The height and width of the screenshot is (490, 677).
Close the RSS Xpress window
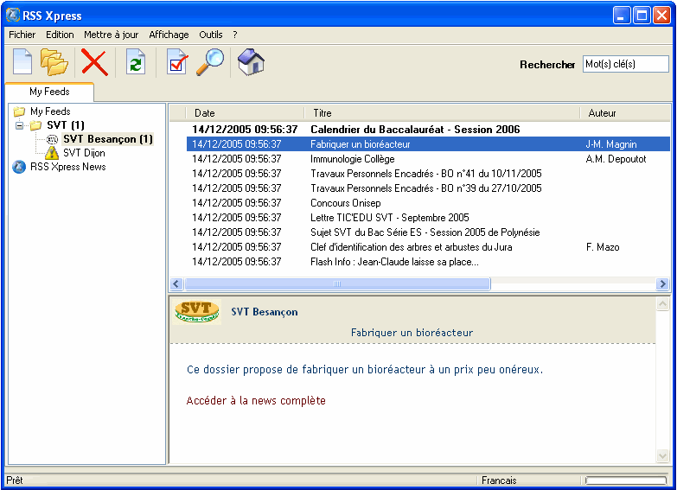[x=661, y=16]
